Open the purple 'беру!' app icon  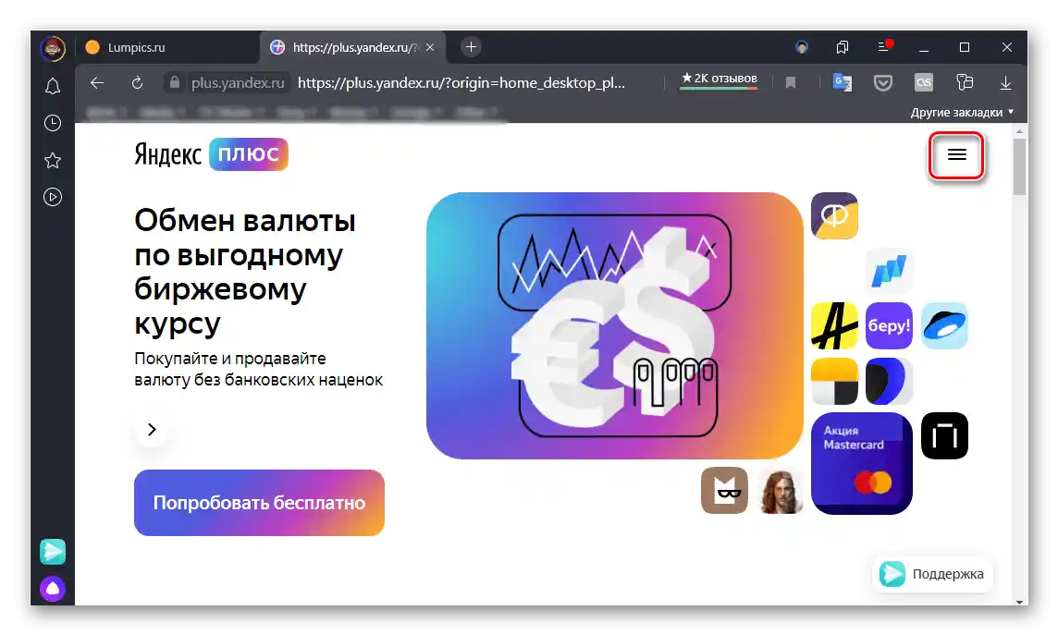pyautogui.click(x=889, y=325)
